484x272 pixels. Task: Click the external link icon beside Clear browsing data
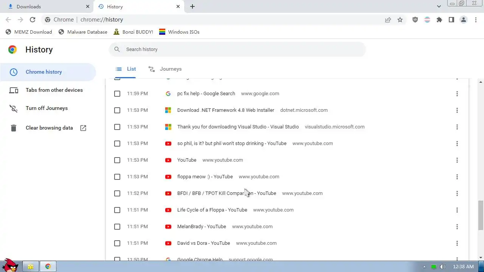click(83, 128)
